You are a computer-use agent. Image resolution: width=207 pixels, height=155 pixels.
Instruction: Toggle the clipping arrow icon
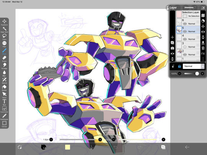pyautogui.click(x=173, y=66)
